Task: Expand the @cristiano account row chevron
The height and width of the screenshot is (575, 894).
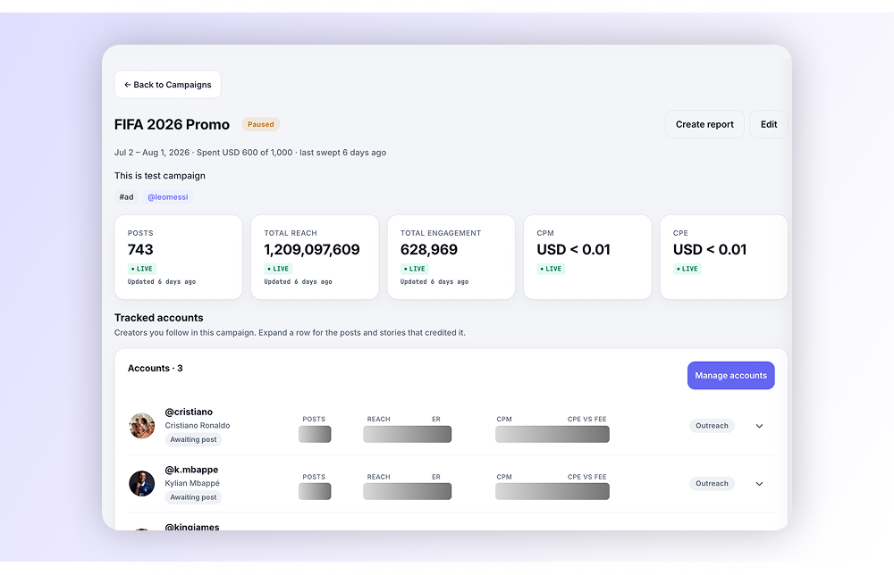Action: click(759, 426)
